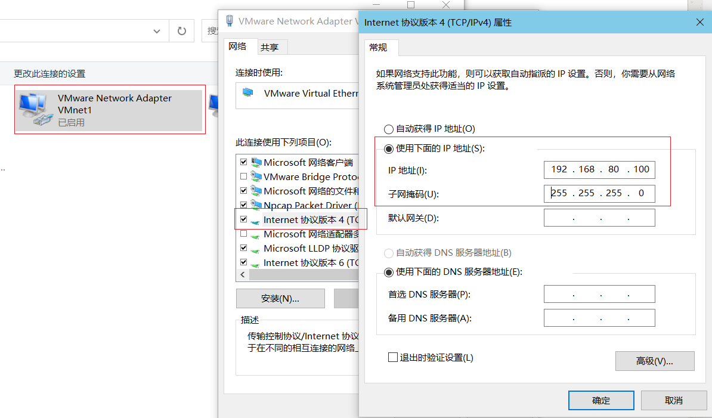Toggle the Microsoft LLDP 协议 checkbox
This screenshot has height=418, width=712.
pos(243,248)
